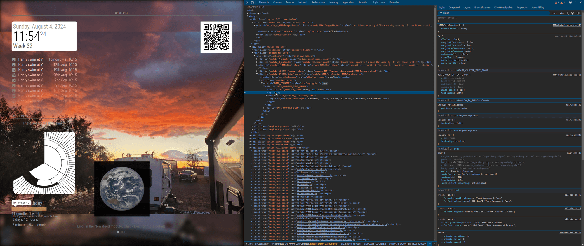Toggle the computed styles sidebar icon
This screenshot has width=584, height=246.
coord(578,13)
